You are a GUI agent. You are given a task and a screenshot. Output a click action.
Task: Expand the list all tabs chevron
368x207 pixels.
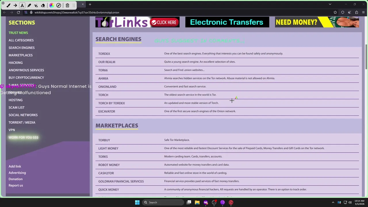point(330,4)
